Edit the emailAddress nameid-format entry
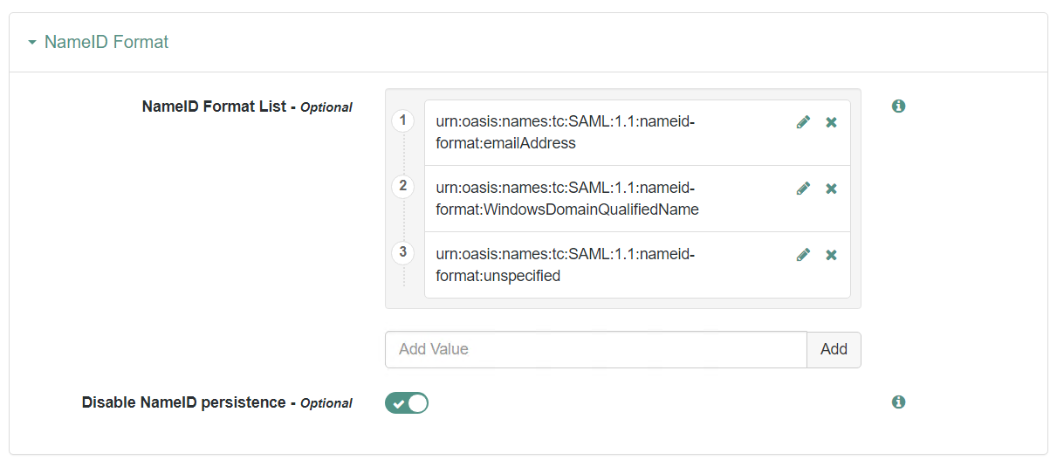The image size is (1057, 467). [803, 122]
